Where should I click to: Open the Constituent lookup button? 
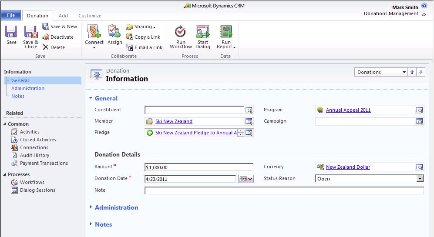pos(249,110)
